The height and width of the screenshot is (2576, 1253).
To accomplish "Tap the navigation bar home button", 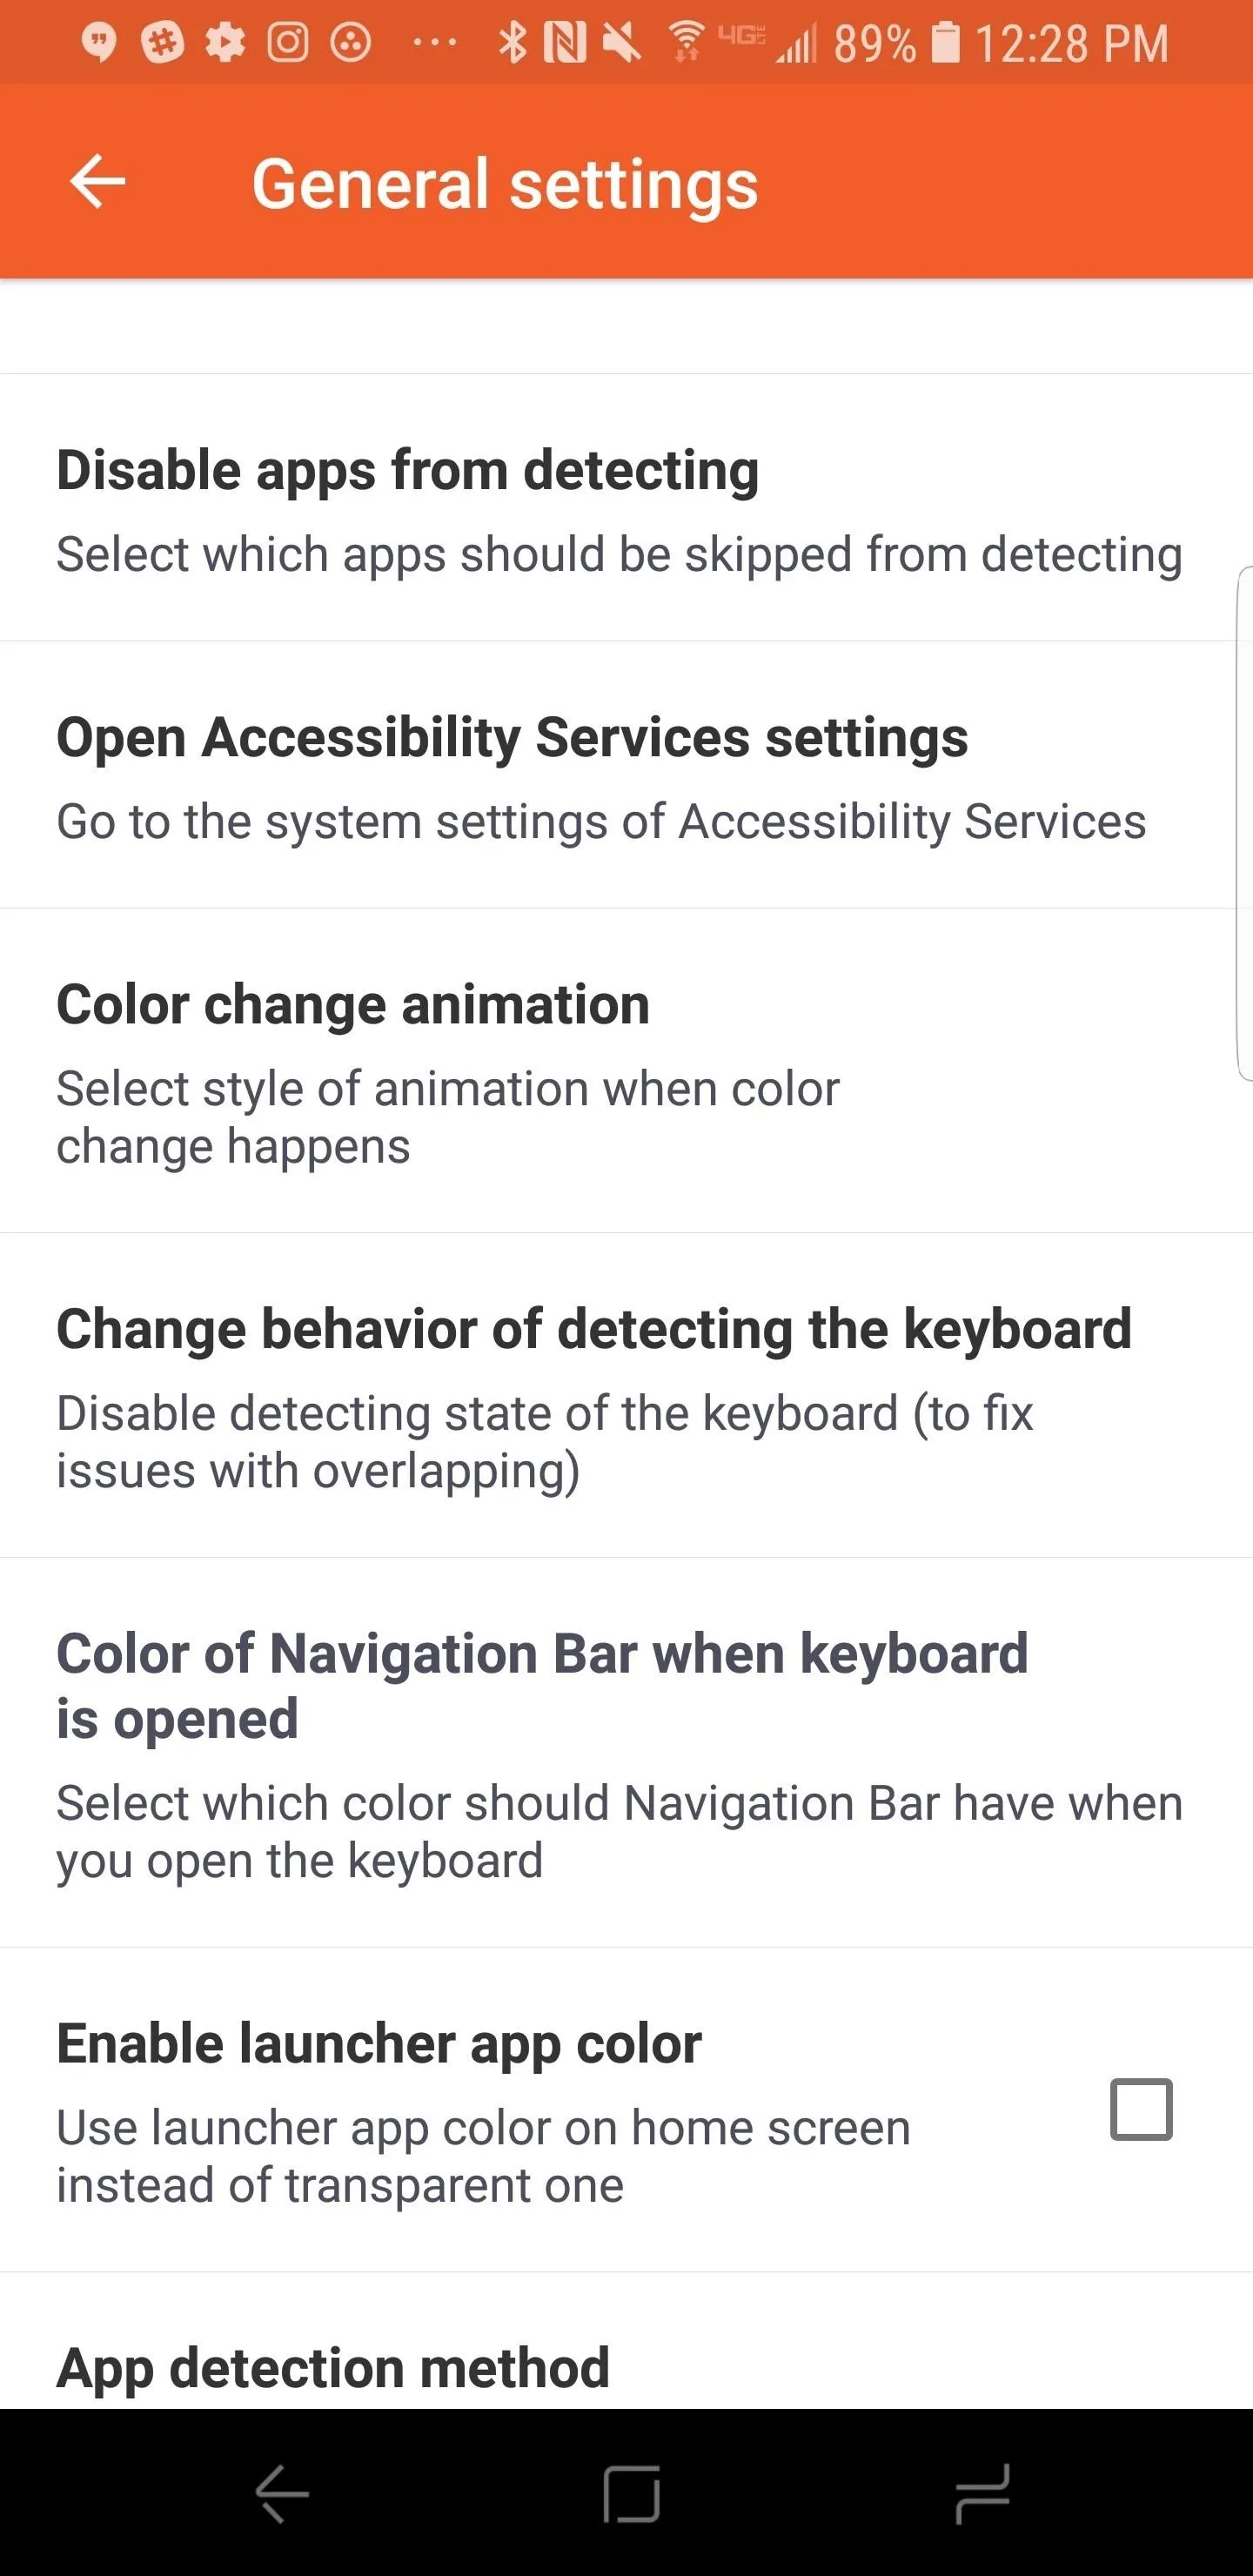I will point(631,2494).
